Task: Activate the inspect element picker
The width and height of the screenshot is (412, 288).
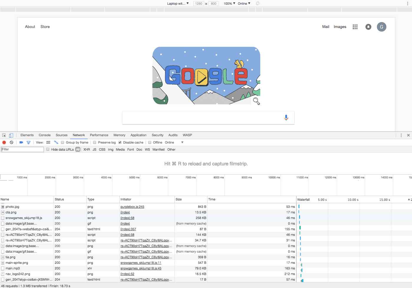Action: pos(4,135)
